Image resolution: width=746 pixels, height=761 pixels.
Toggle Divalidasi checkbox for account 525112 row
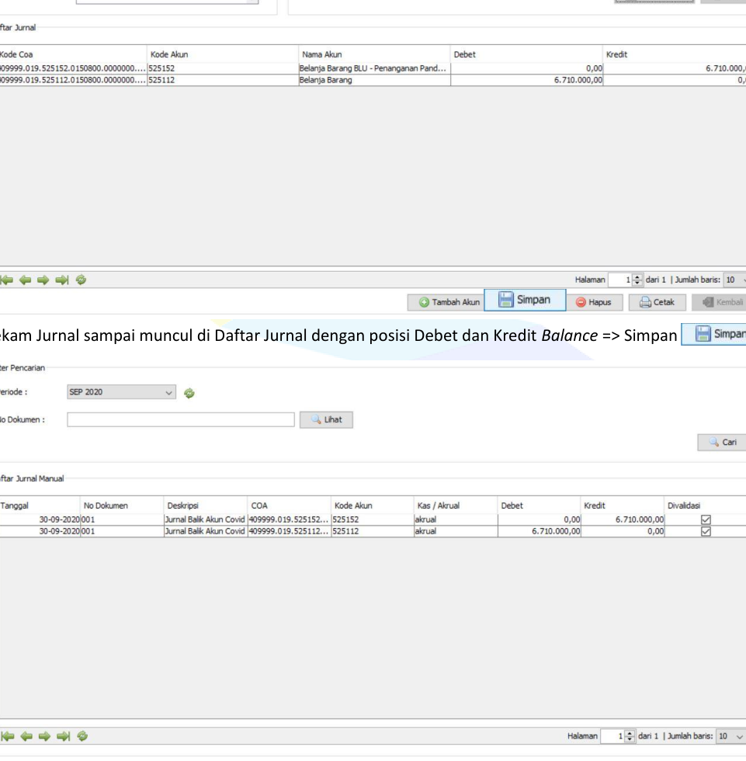tap(706, 531)
